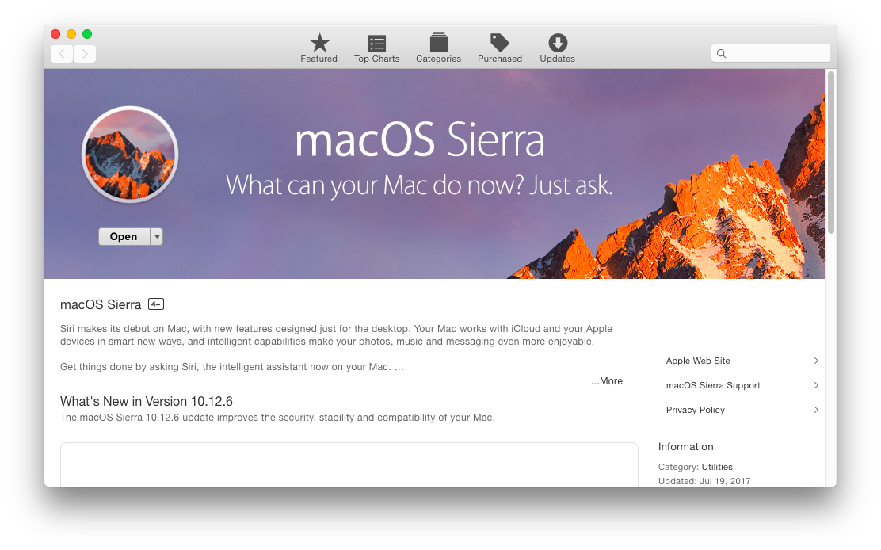Click the "Information" section heading
This screenshot has height=550, width=881.
pyautogui.click(x=685, y=447)
